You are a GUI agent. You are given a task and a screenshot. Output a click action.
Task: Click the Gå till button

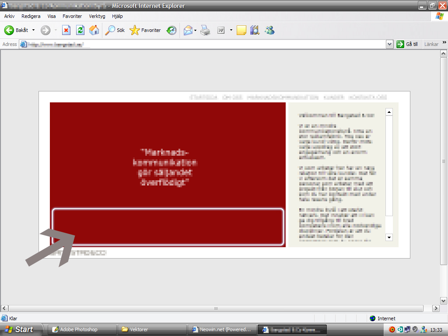pyautogui.click(x=407, y=44)
